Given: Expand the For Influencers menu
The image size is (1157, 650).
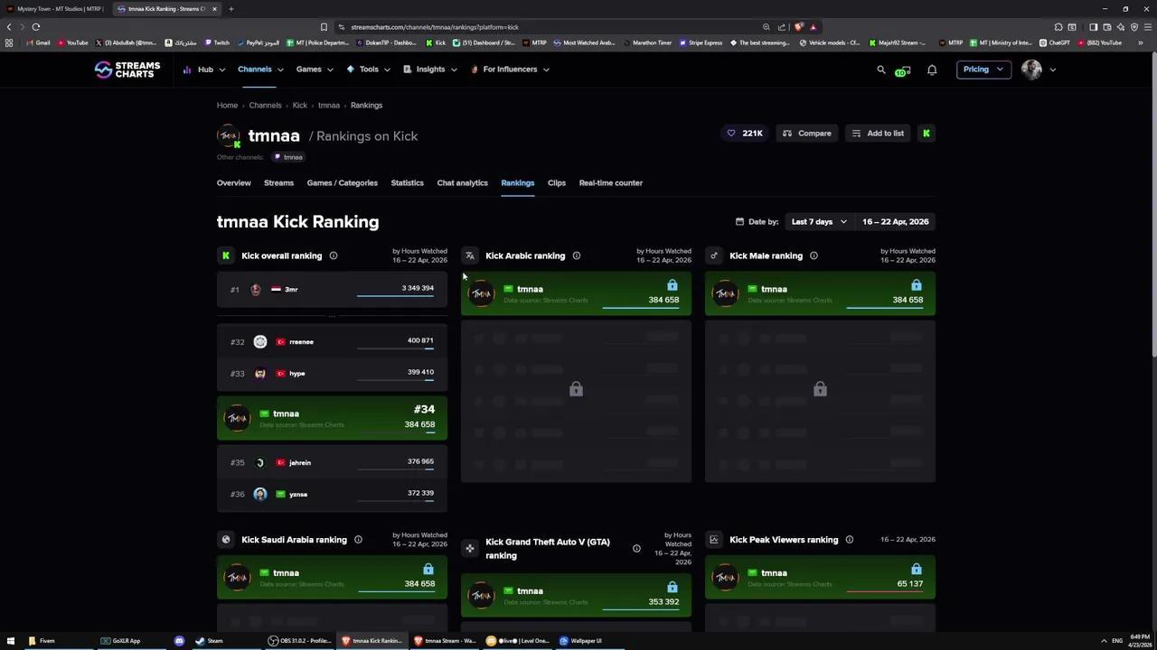Looking at the screenshot, I should pyautogui.click(x=510, y=70).
